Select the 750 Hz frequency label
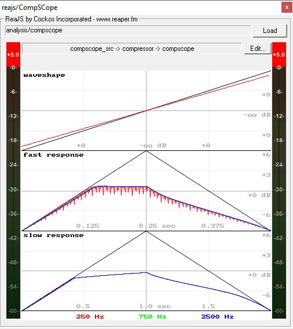 click(152, 316)
